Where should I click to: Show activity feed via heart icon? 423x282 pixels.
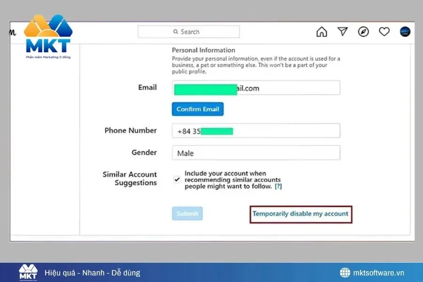(384, 32)
